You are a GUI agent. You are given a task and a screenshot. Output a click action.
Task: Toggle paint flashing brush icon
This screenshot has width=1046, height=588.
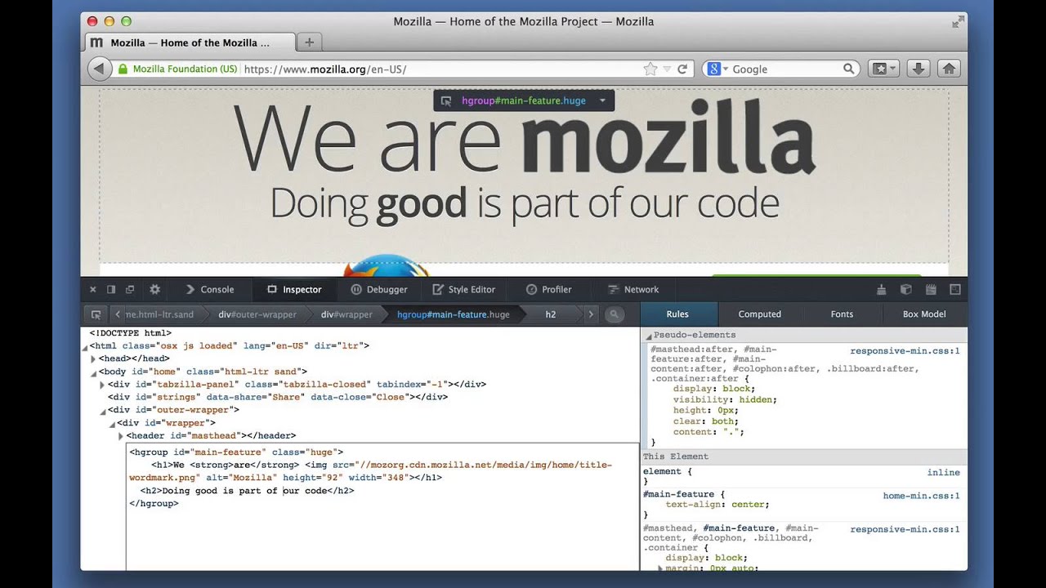tap(881, 289)
